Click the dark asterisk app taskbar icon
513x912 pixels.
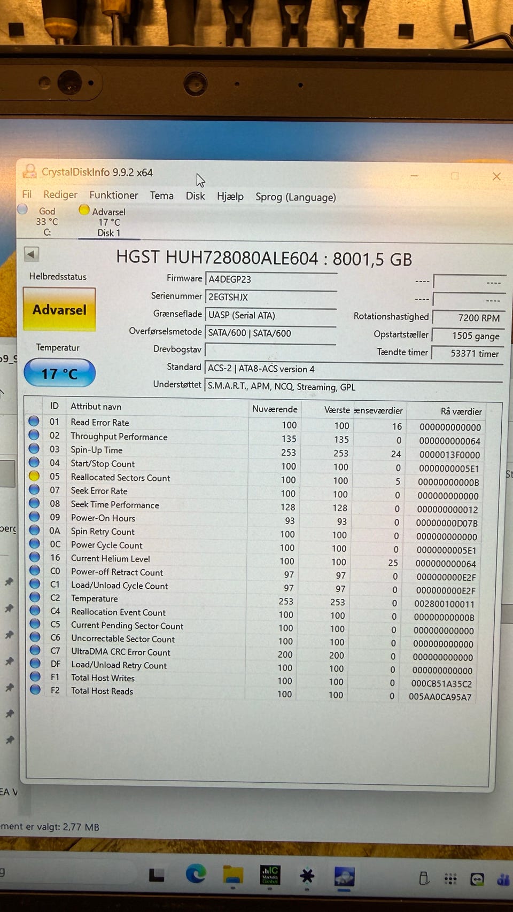pyautogui.click(x=307, y=876)
